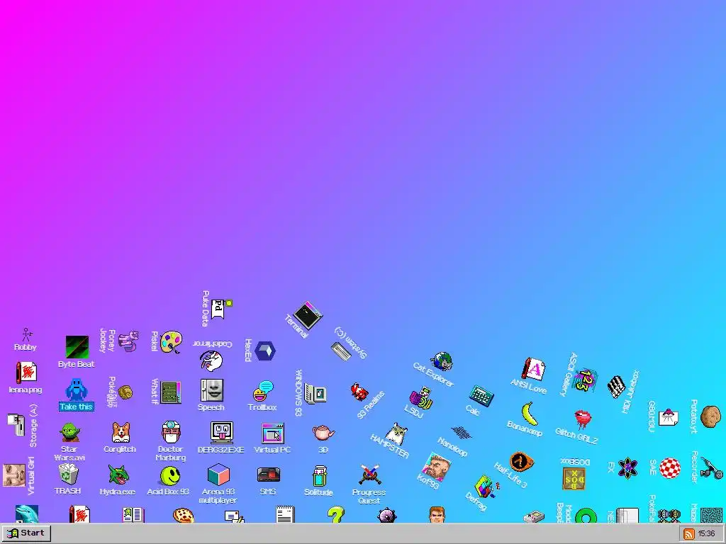Open Arena 93 multiplayer cube icon
726x544 pixels.
pos(218,475)
